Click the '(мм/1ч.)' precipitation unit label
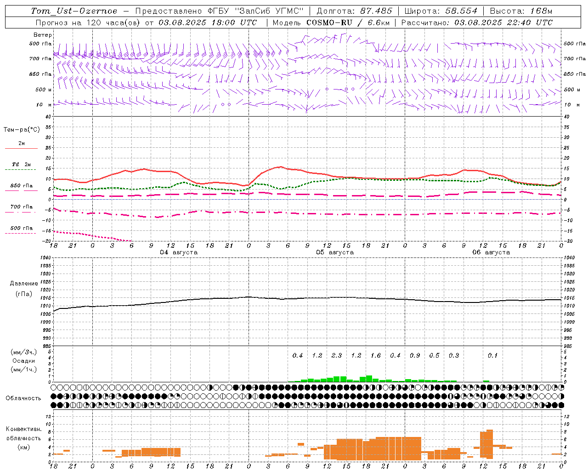Viewport: 588px width, 470px height. coord(24,369)
